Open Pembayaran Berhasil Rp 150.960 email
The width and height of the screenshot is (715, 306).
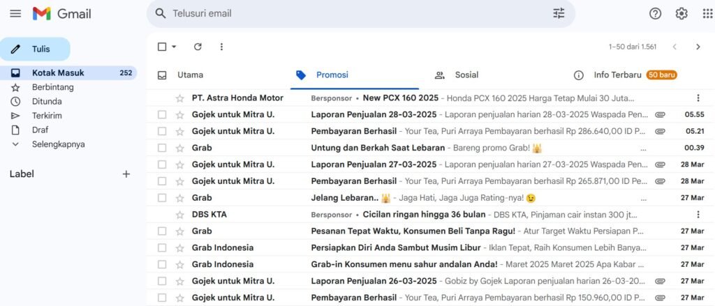[431, 298]
